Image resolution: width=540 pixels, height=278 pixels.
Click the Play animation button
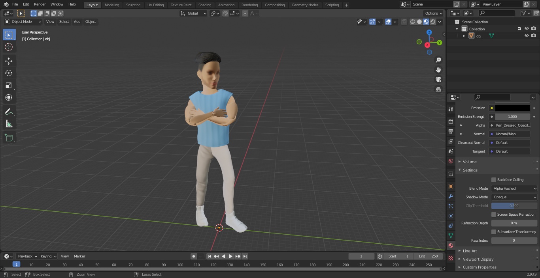[230, 256]
